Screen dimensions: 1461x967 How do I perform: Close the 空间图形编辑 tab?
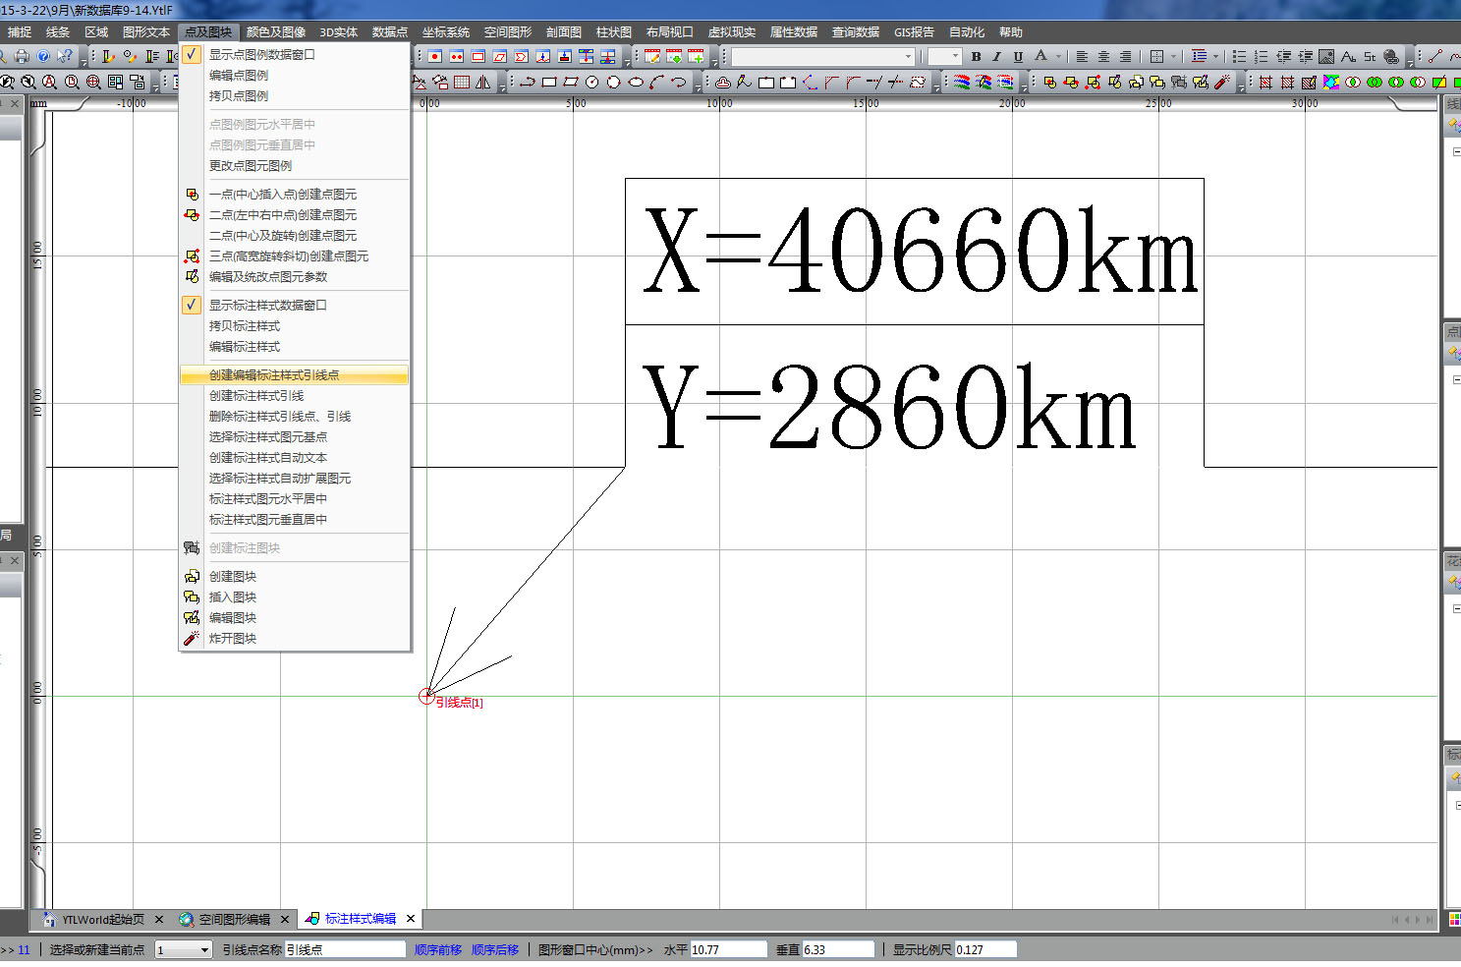pos(285,920)
